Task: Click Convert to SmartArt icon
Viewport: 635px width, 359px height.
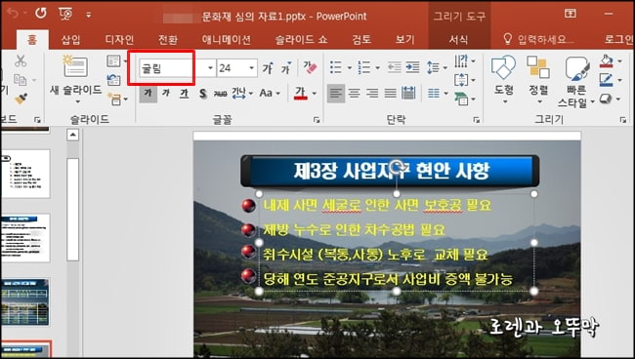Action: coord(464,99)
